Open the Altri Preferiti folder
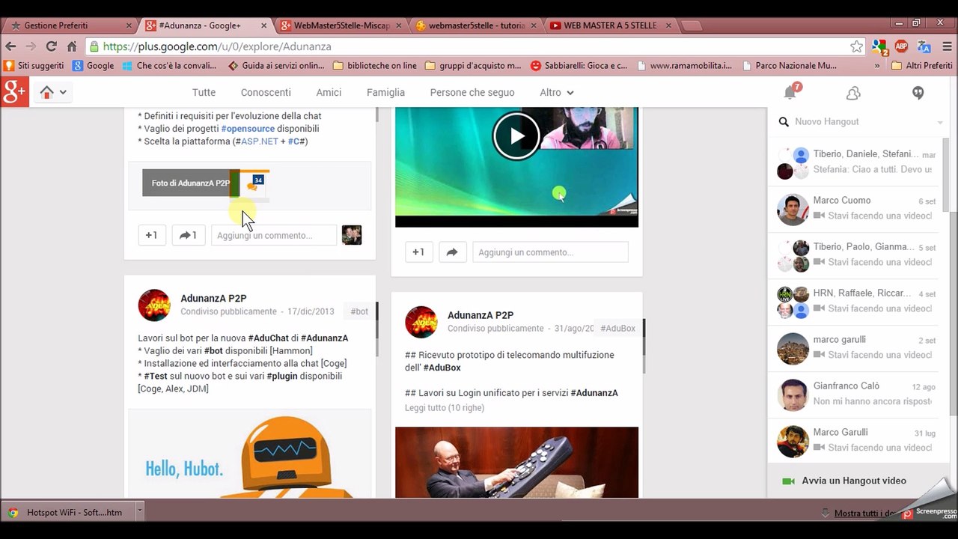 pyautogui.click(x=922, y=66)
